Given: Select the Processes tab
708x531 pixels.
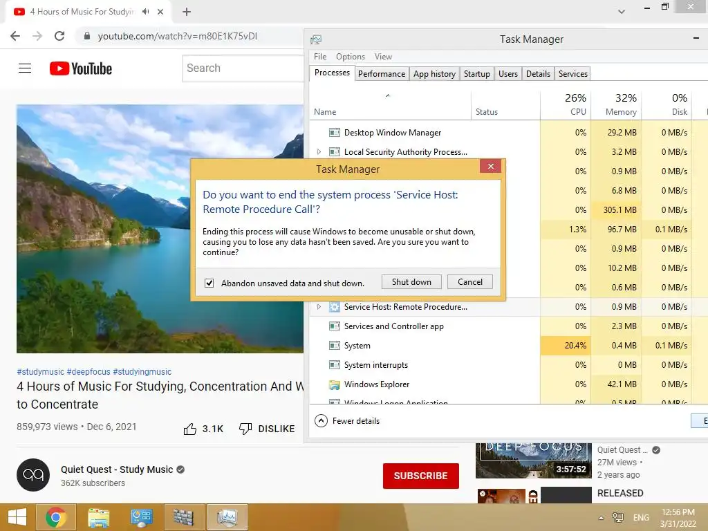Looking at the screenshot, I should click(x=332, y=73).
